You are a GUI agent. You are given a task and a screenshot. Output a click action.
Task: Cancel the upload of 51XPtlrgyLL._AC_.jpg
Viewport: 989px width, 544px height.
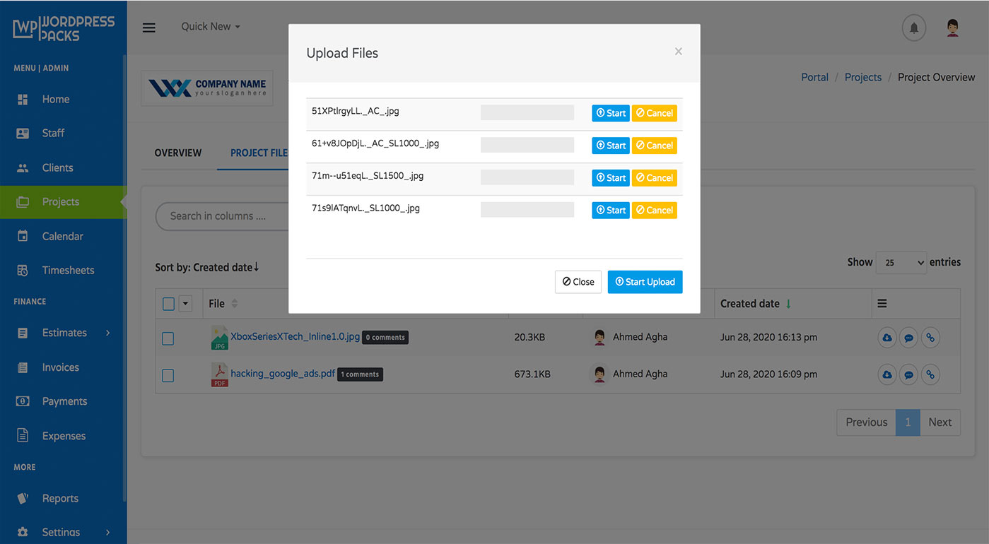(654, 112)
